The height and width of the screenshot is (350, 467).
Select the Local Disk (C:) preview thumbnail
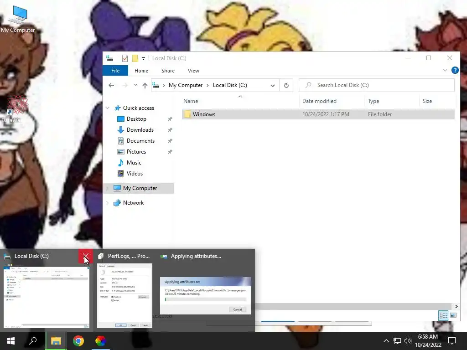point(47,297)
